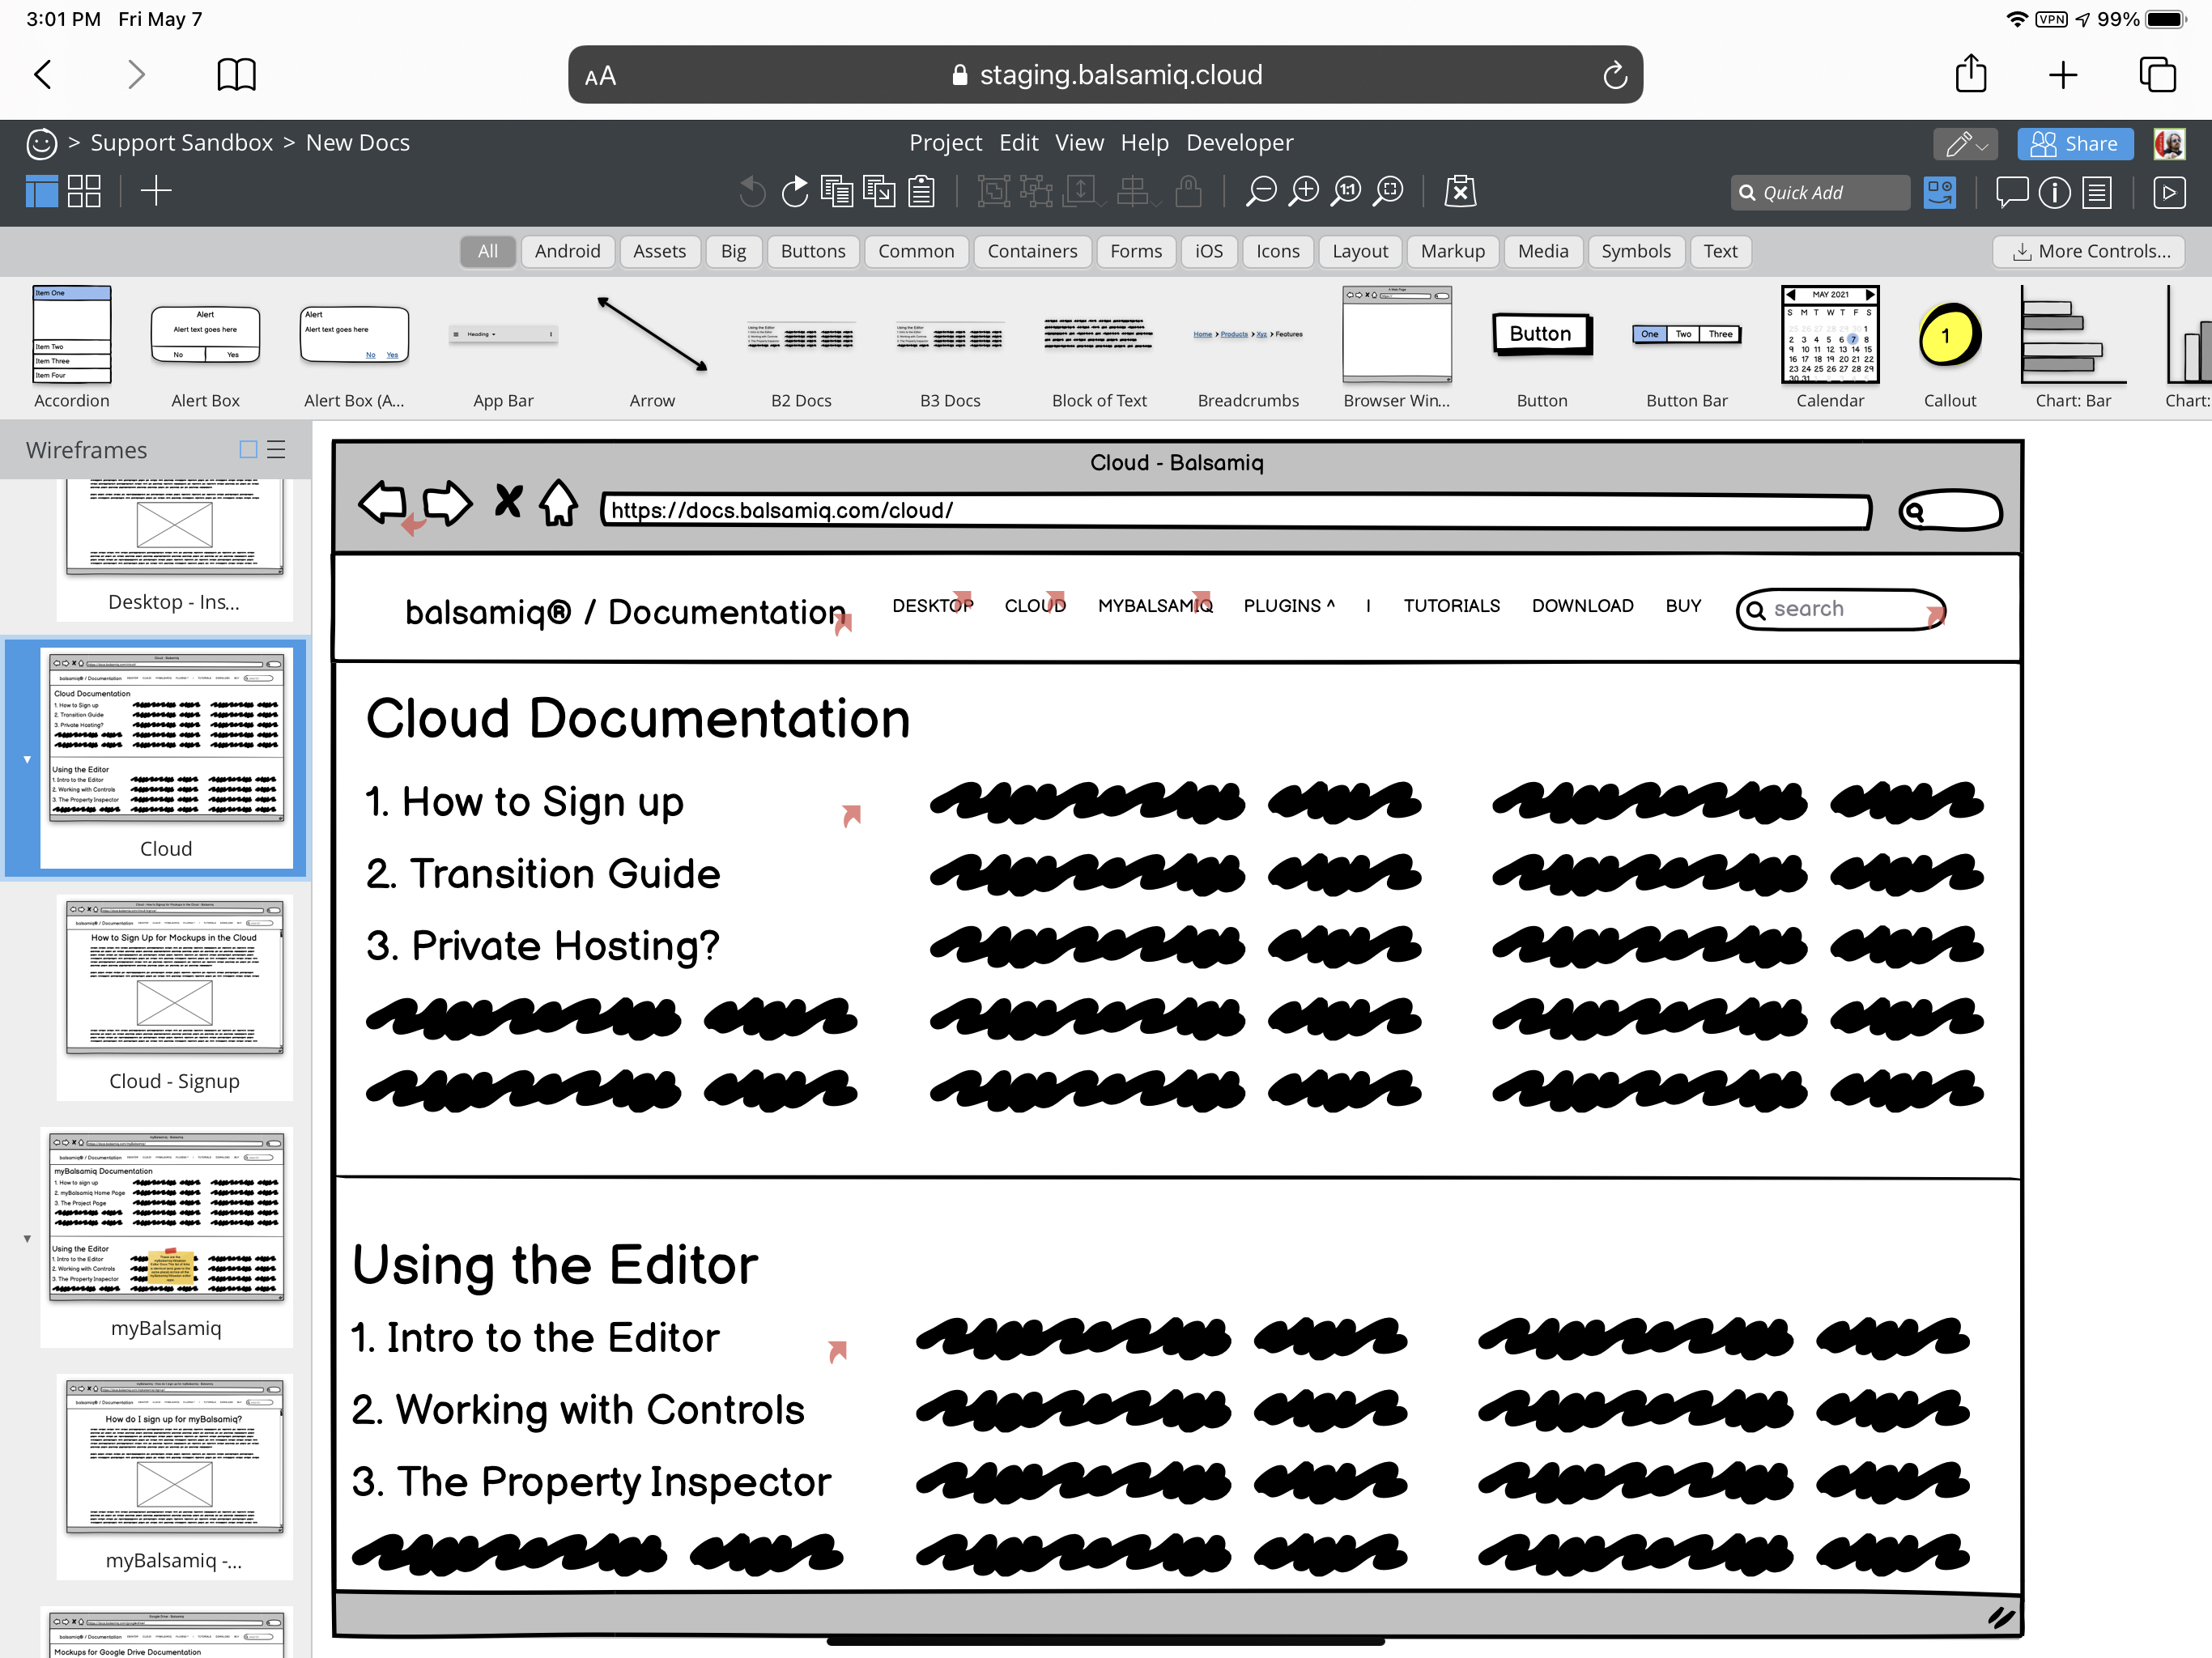
Task: Click the clear markup clipboard icon
Action: 1460,191
